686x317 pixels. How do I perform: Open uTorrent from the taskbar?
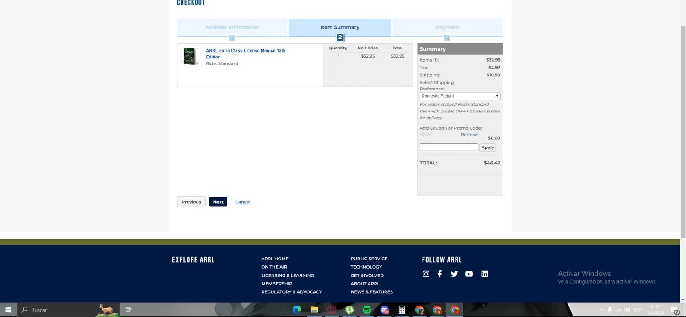349,310
